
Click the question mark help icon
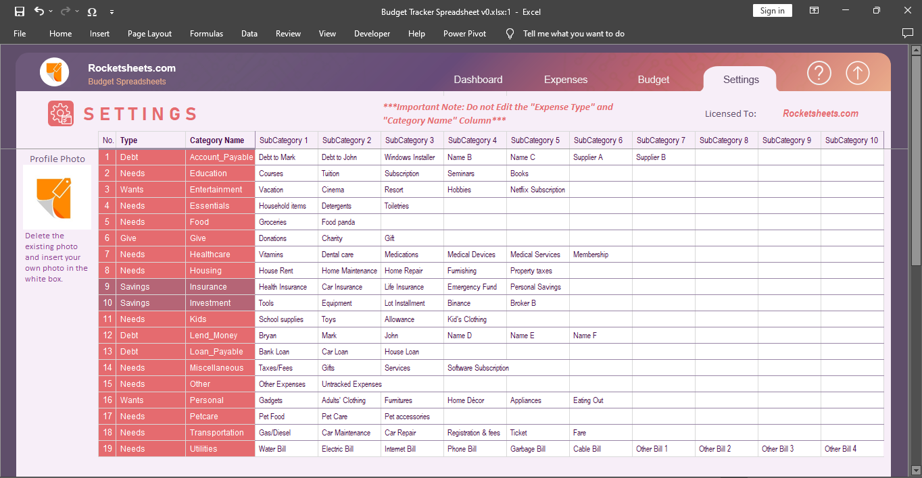tap(819, 73)
